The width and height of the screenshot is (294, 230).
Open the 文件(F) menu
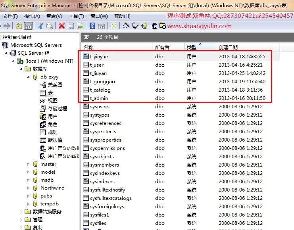[x=10, y=16]
